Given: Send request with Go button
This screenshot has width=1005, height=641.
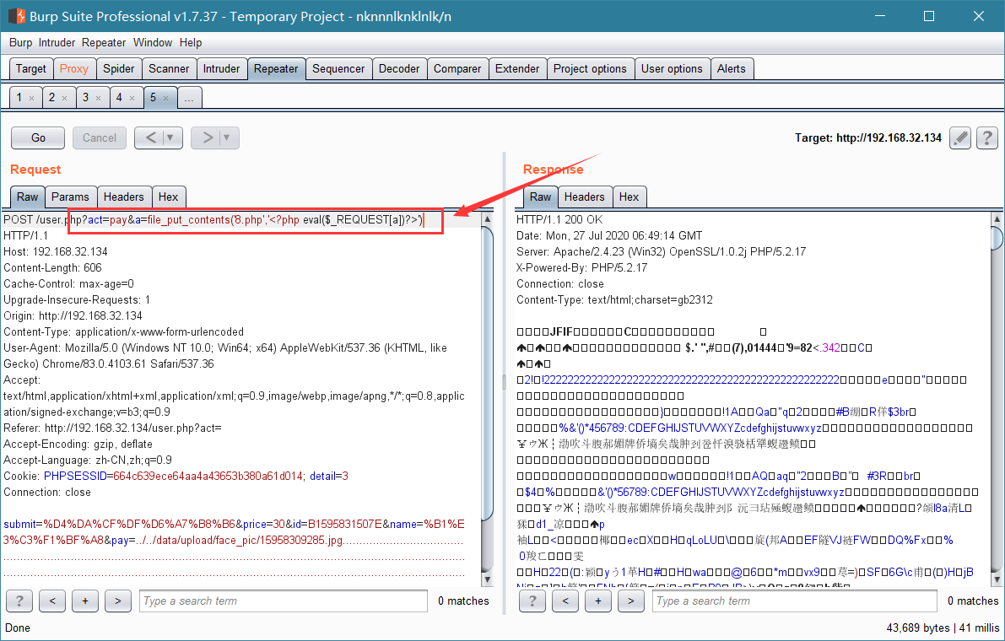Looking at the screenshot, I should pyautogui.click(x=38, y=137).
